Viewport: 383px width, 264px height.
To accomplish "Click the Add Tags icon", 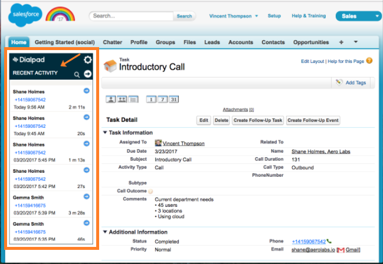I will tap(339, 82).
